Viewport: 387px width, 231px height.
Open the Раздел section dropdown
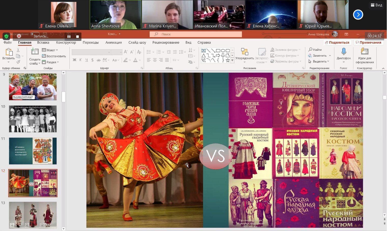tap(50, 62)
